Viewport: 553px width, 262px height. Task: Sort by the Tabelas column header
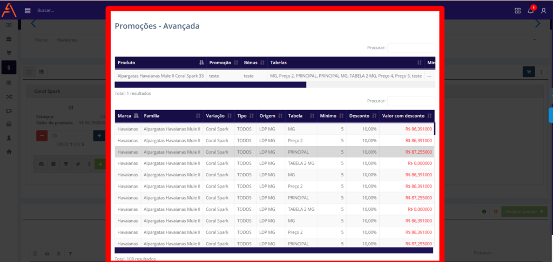[346, 63]
